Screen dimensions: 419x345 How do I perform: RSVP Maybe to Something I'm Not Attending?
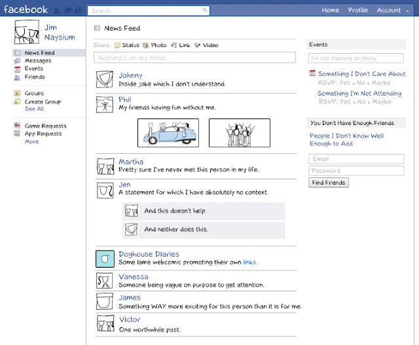pyautogui.click(x=382, y=102)
